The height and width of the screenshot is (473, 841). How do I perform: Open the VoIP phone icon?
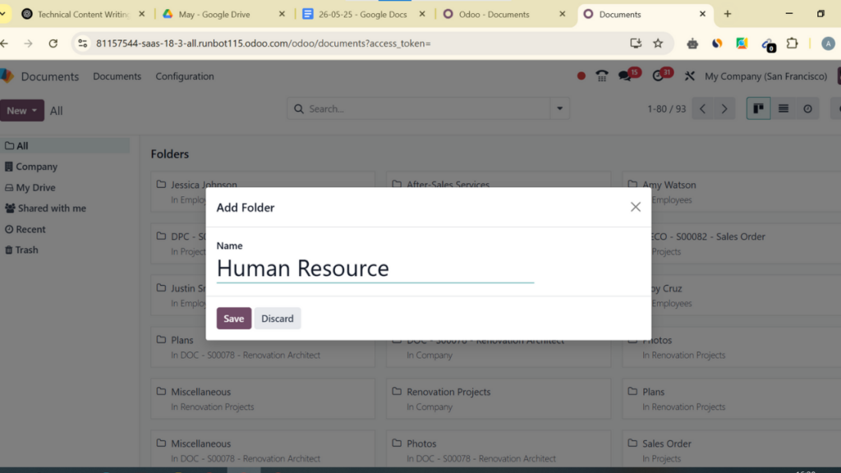602,76
